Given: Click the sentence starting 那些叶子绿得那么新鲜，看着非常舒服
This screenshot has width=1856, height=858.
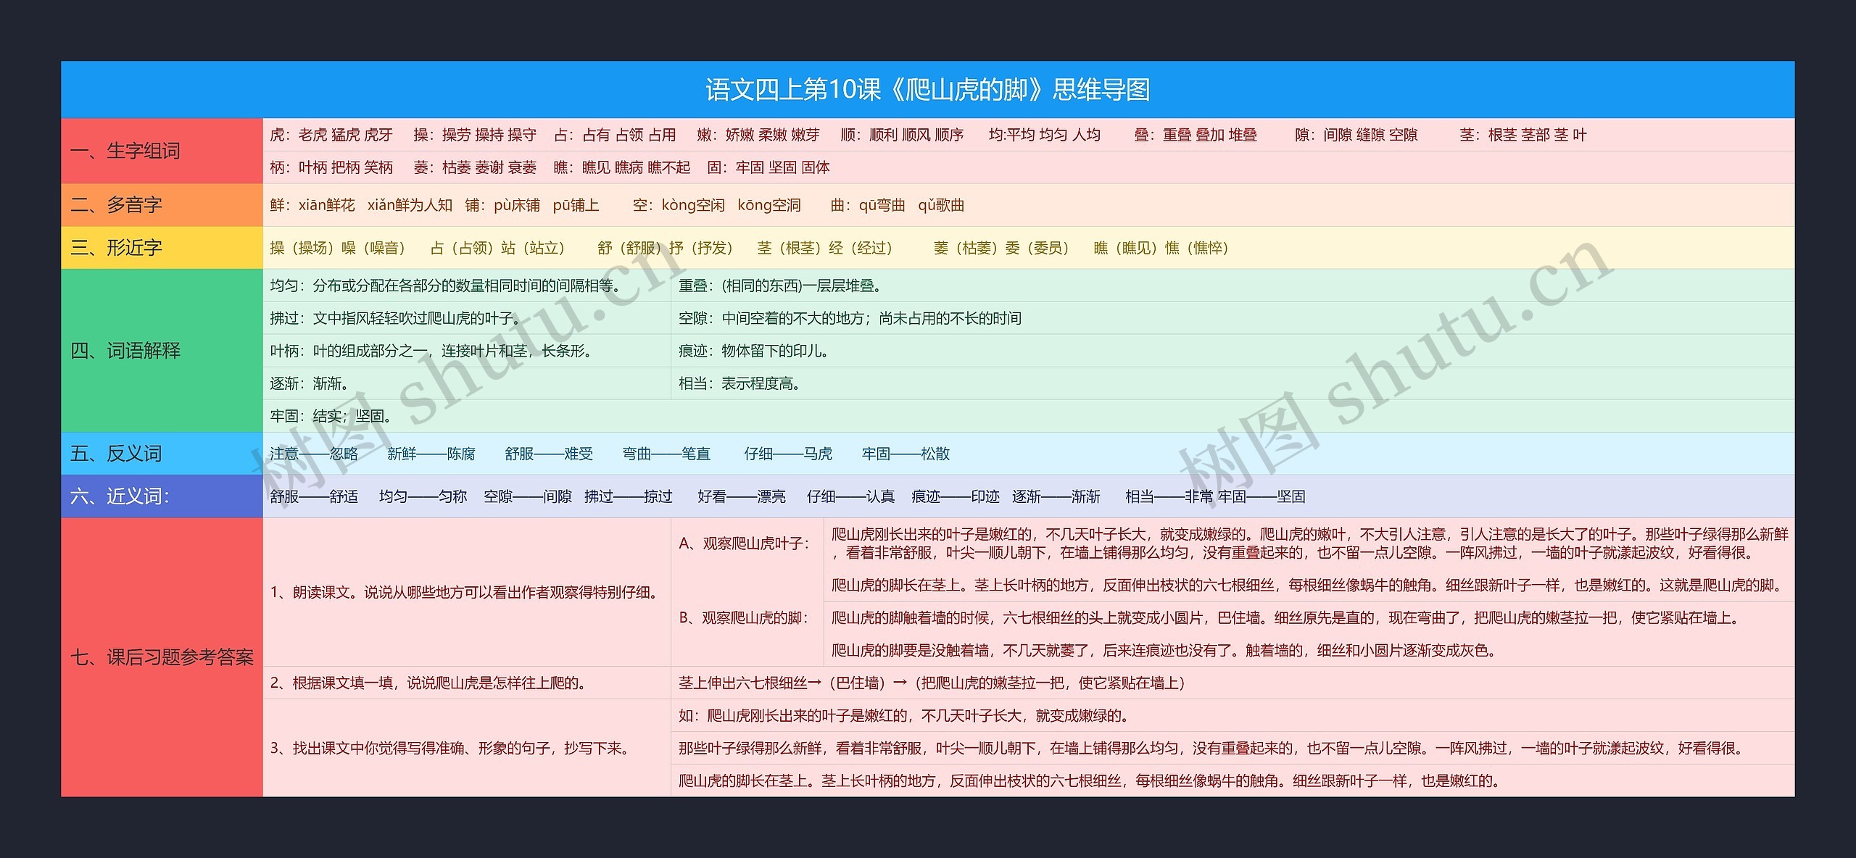Looking at the screenshot, I should [1232, 748].
